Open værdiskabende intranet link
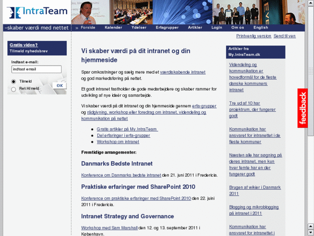Viewport: 314px width, 236px height. [x=183, y=72]
